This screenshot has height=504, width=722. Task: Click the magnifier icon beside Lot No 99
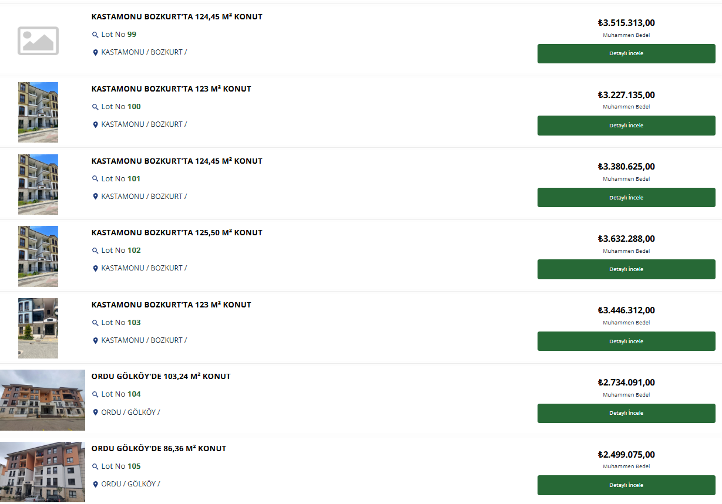coord(95,35)
